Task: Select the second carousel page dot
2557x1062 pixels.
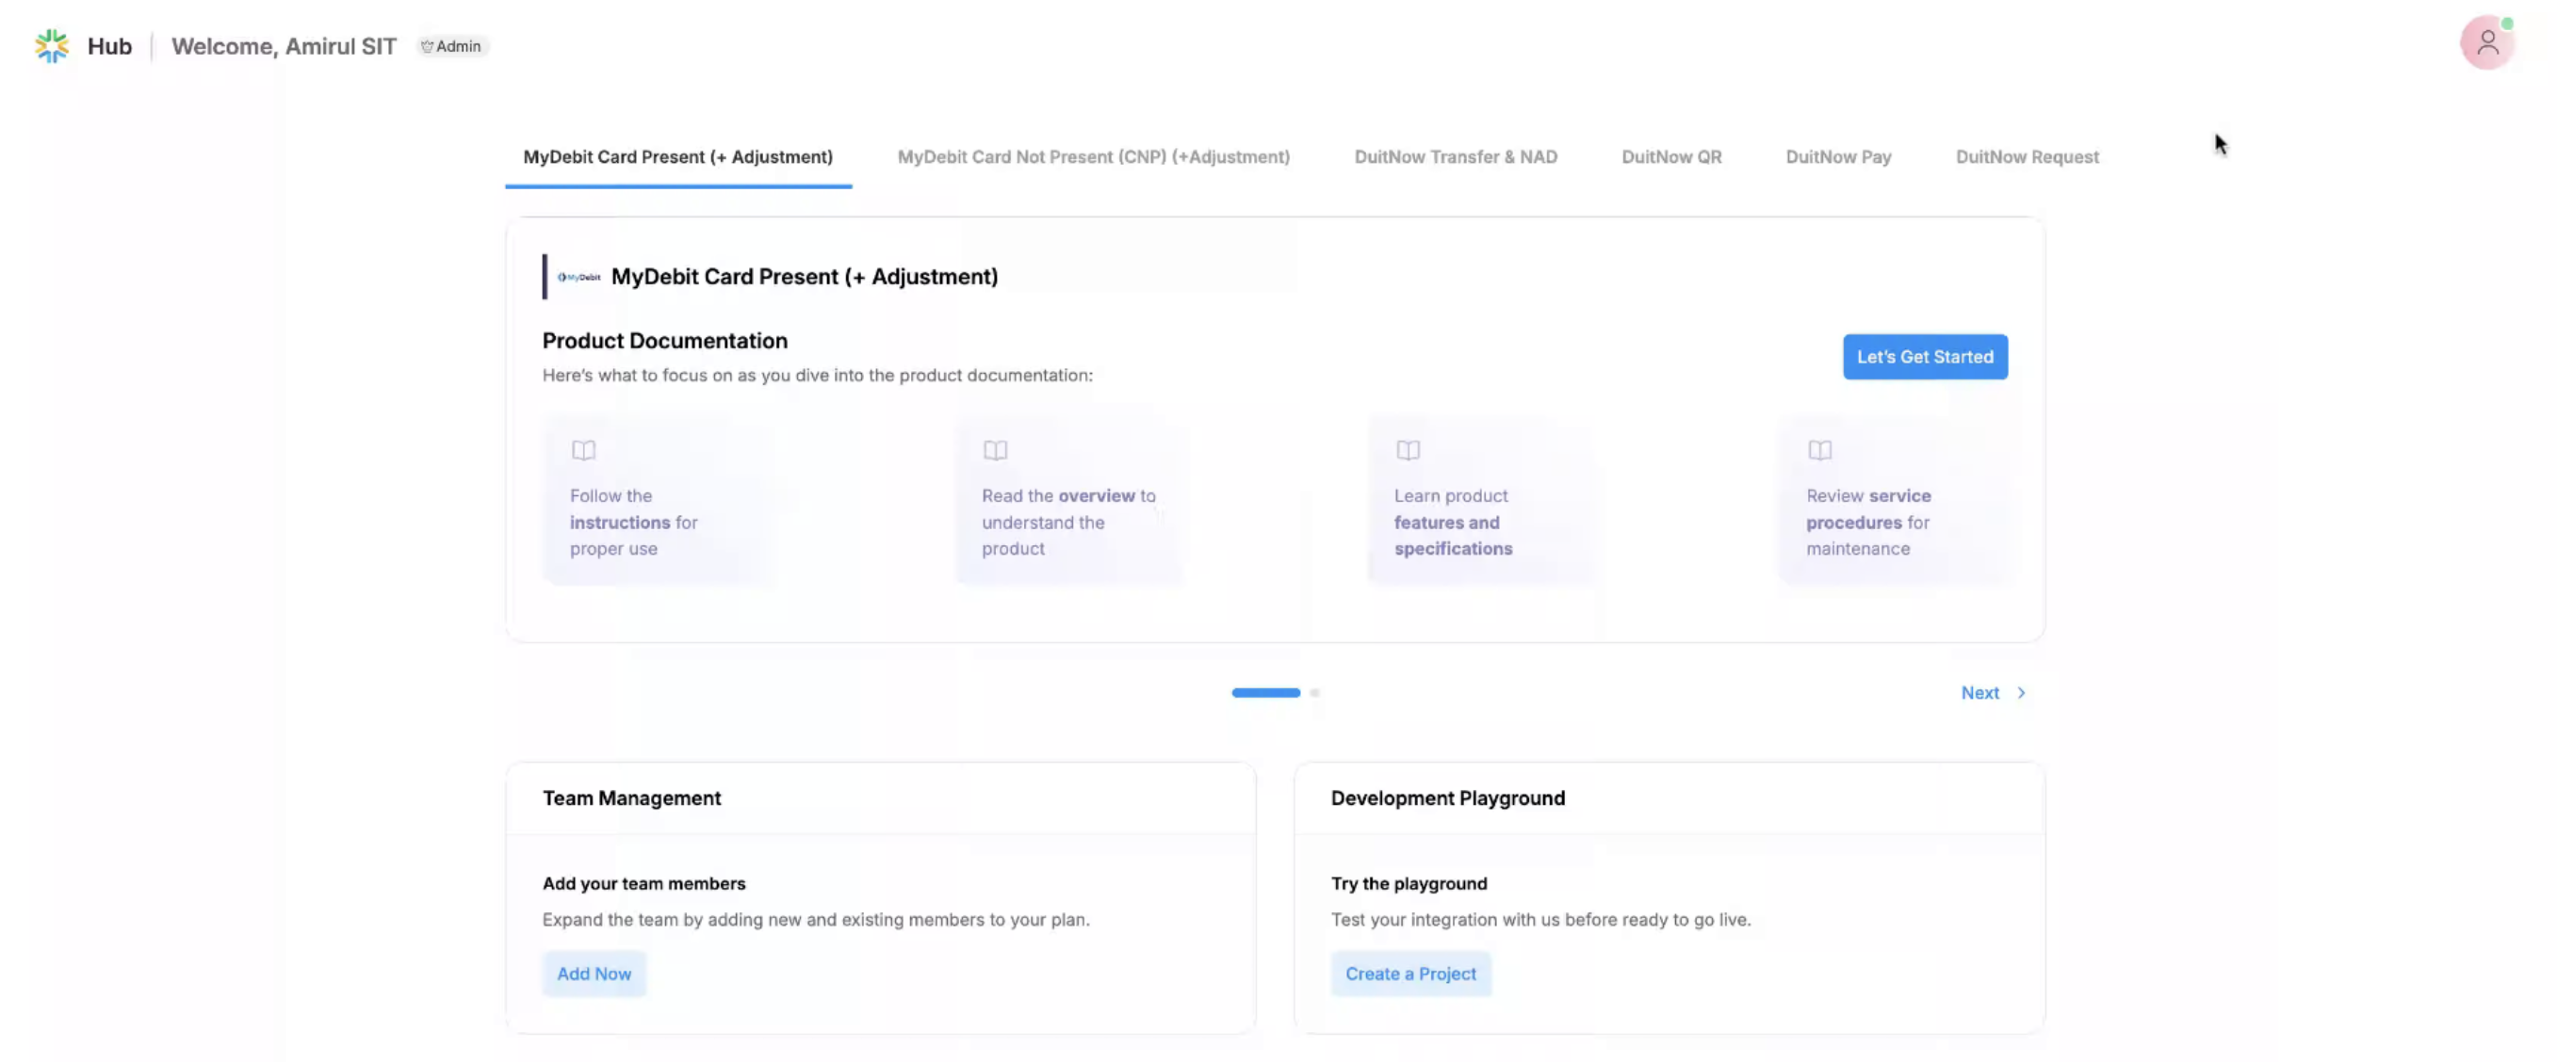Action: point(1314,693)
